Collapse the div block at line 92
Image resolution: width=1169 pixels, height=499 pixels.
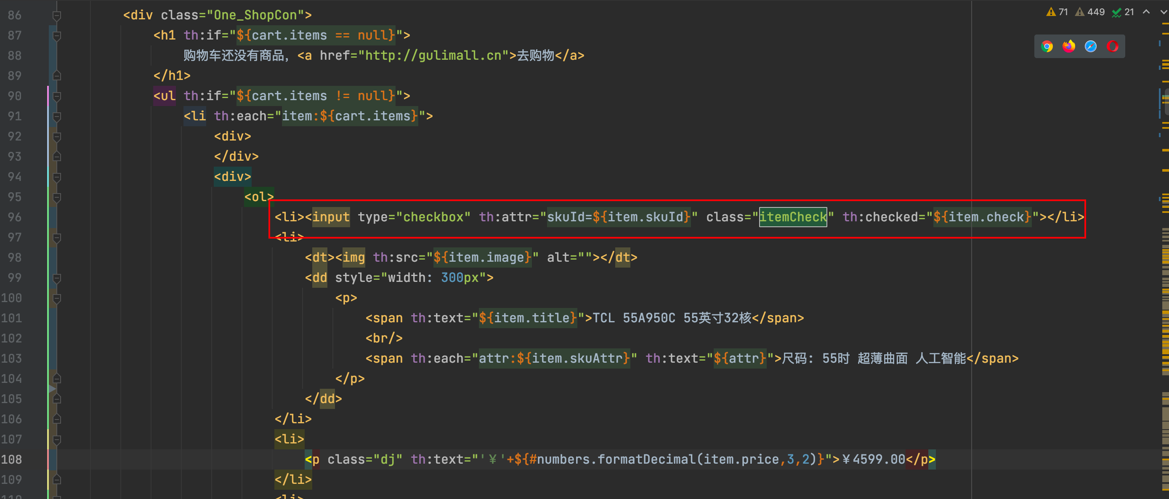click(x=57, y=137)
